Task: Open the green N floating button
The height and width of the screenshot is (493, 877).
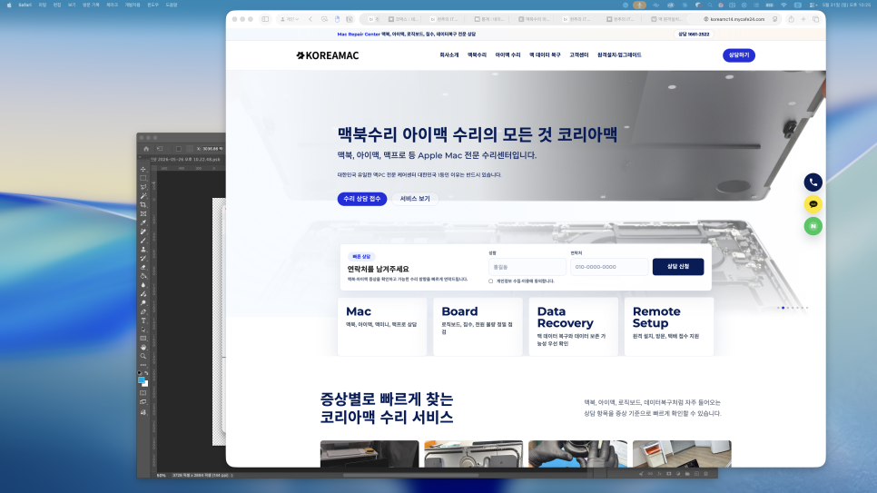Action: [x=813, y=226]
